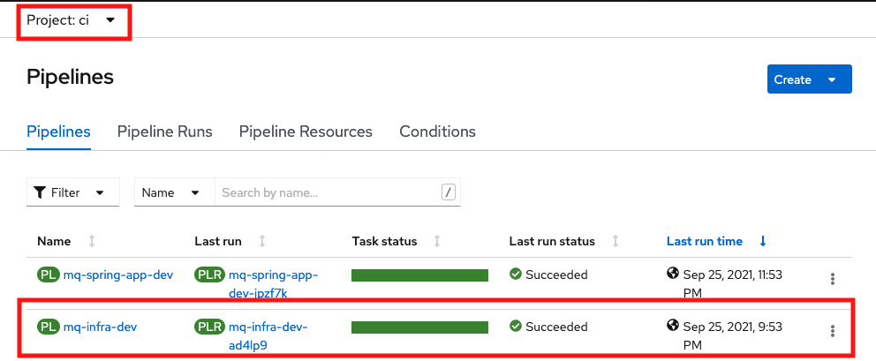Click the Pipelines page heading
The image size is (876, 361).
coord(71,77)
